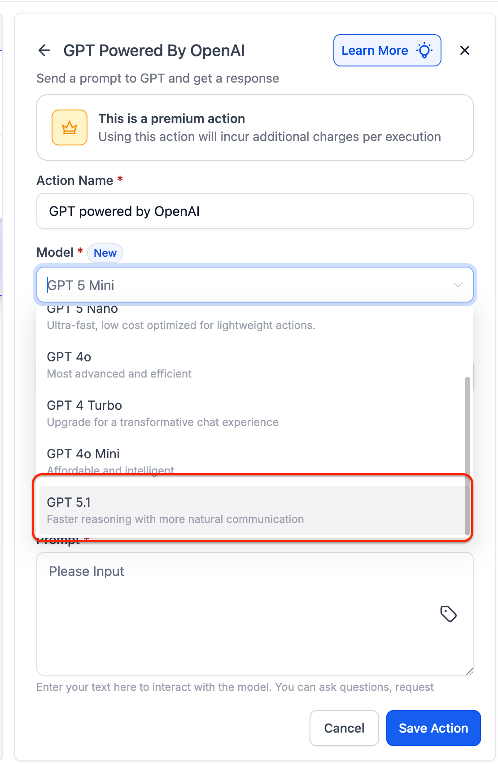Close the GPT action panel
This screenshot has width=498, height=764.
click(465, 50)
